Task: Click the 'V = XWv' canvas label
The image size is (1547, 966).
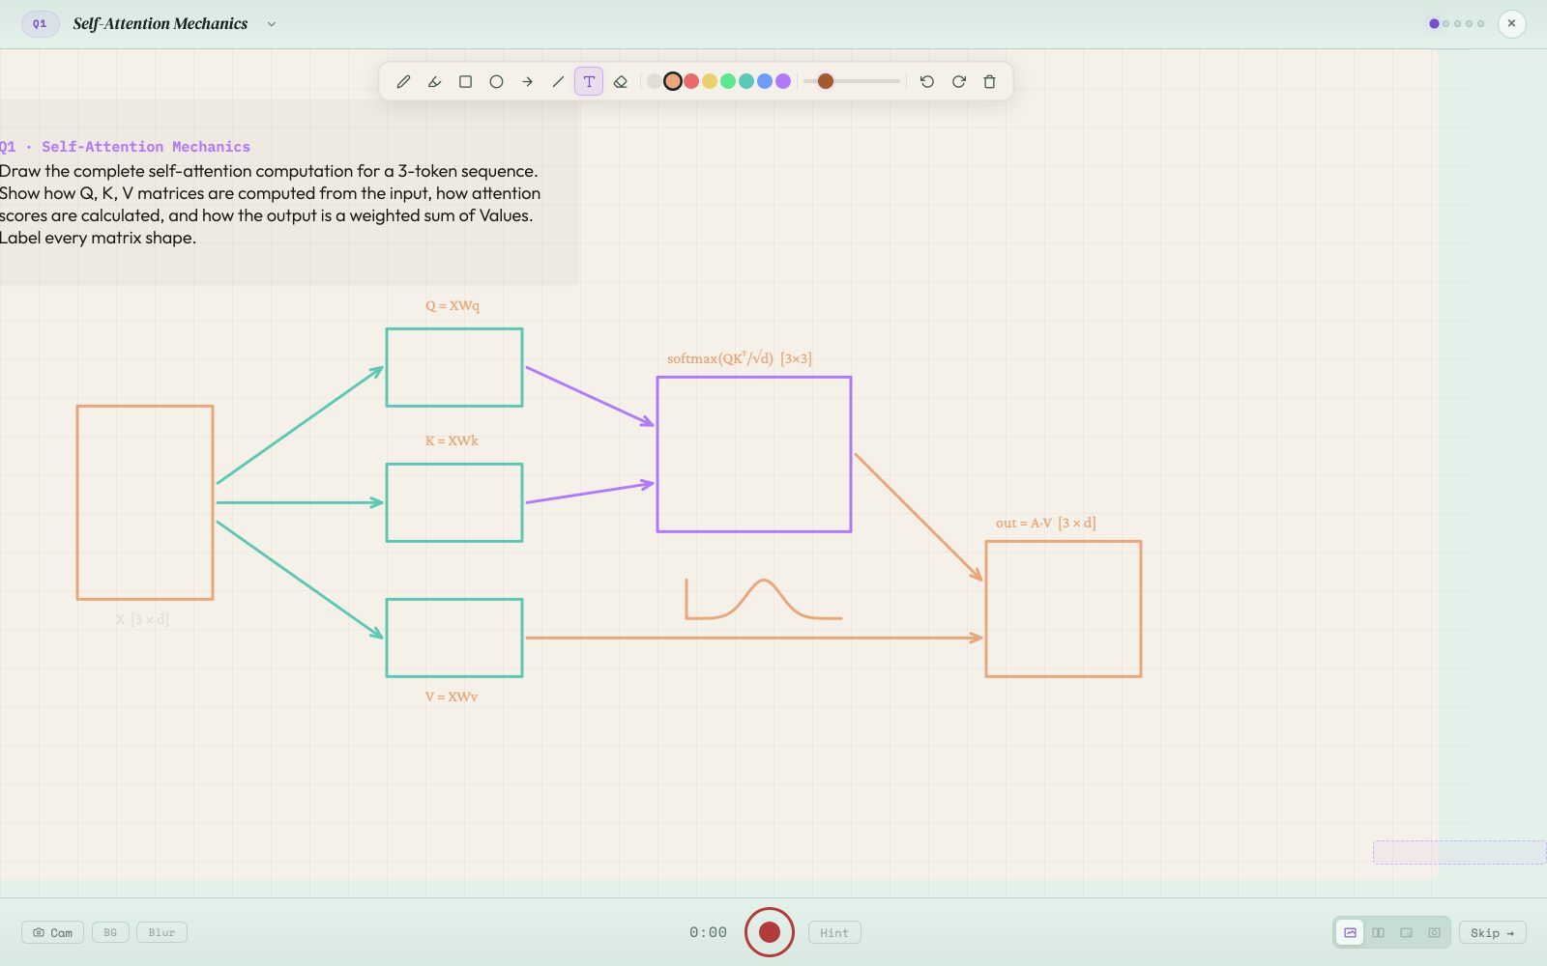Action: (452, 696)
